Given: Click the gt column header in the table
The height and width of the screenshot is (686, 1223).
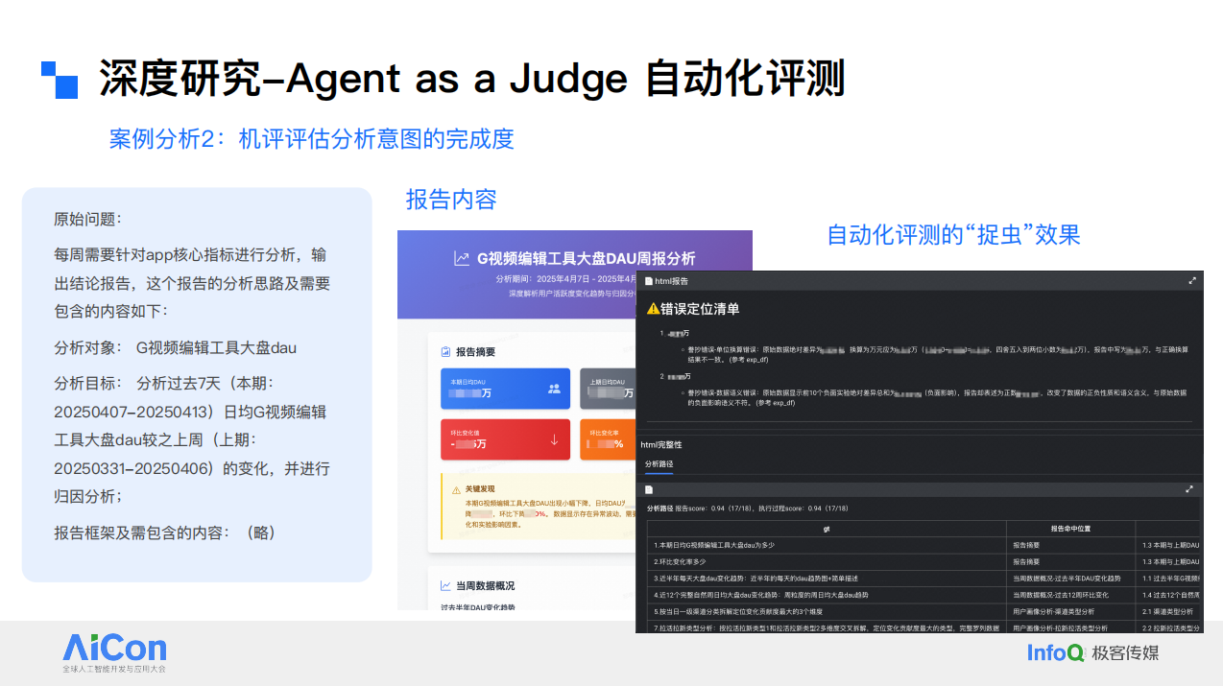Looking at the screenshot, I should click(x=827, y=528).
